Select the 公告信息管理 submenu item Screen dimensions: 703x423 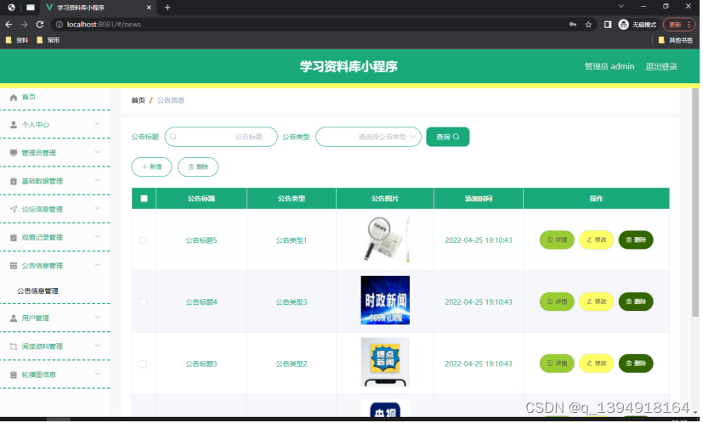[37, 291]
